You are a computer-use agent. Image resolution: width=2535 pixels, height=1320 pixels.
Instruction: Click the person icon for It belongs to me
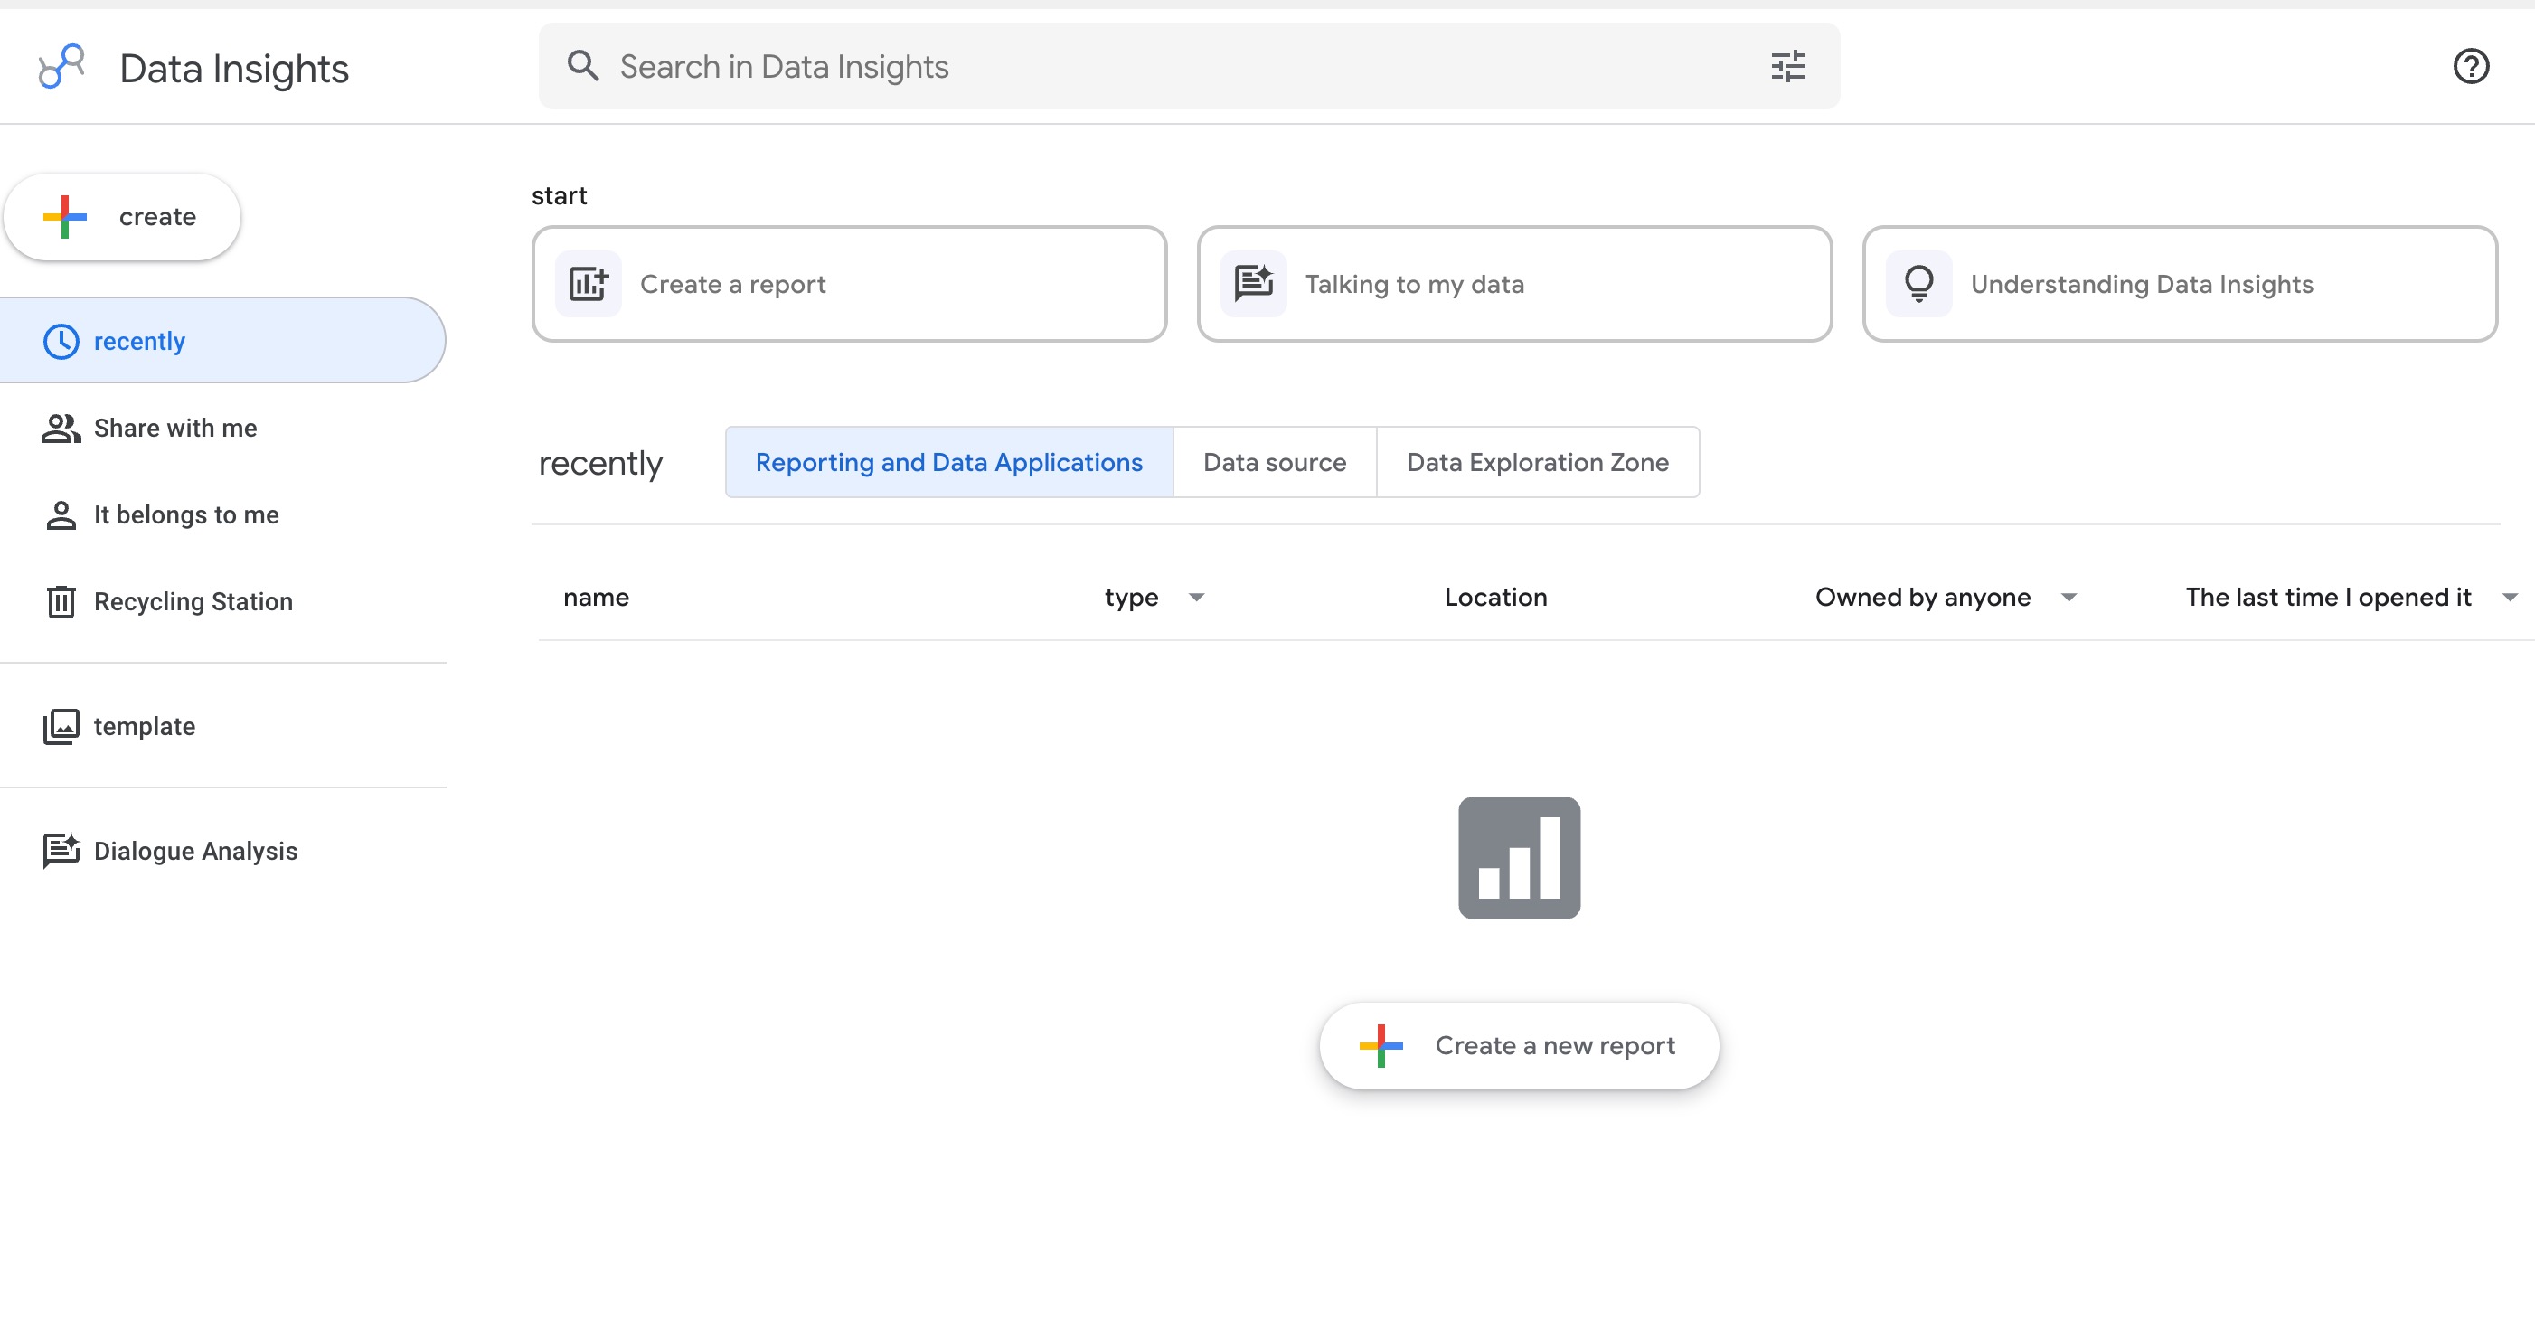point(61,514)
